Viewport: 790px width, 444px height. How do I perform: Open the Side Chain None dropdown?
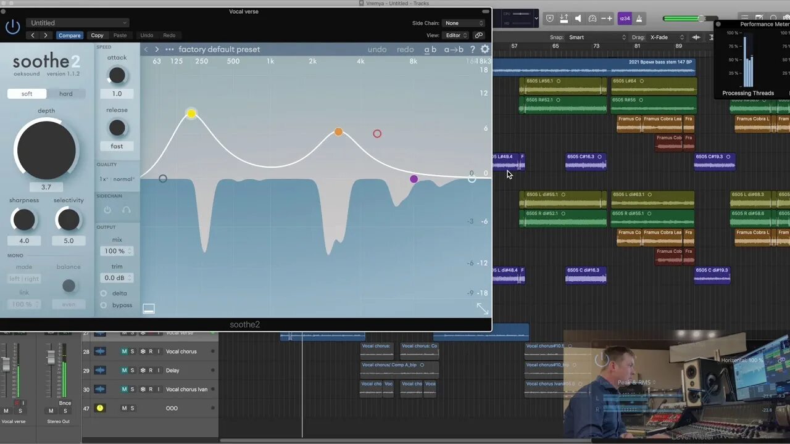[x=464, y=23]
